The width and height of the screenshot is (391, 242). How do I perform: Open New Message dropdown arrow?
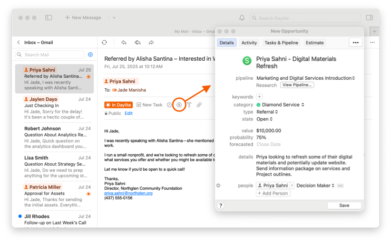(114, 18)
